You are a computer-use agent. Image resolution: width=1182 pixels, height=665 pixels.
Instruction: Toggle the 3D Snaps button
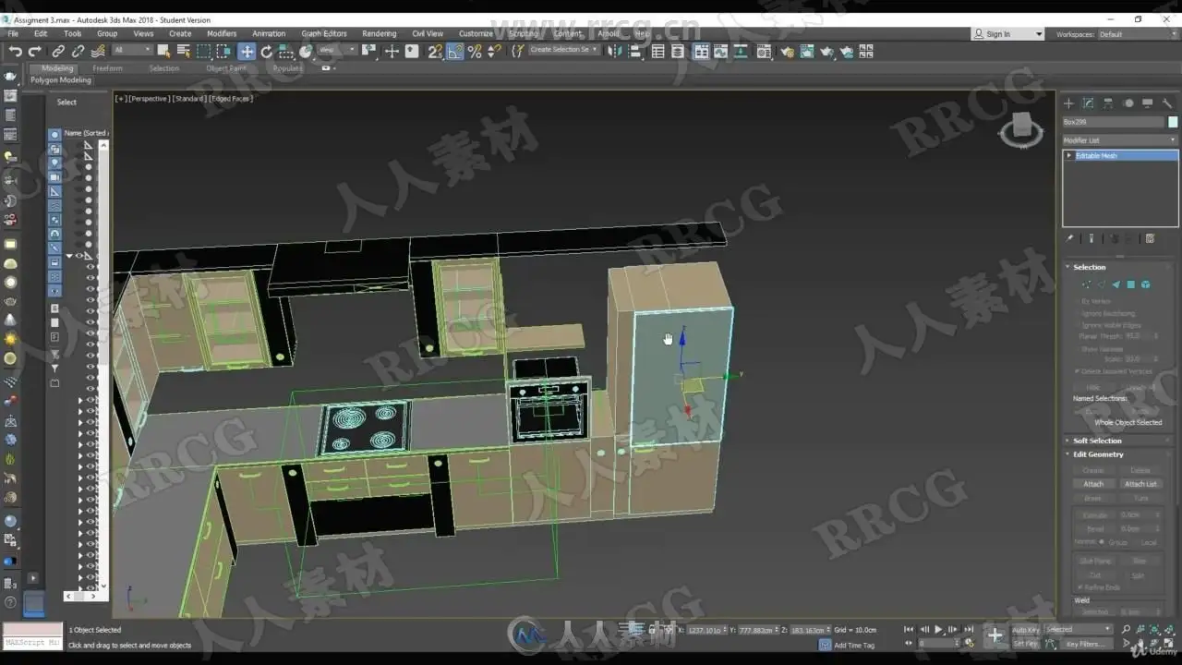tap(435, 52)
